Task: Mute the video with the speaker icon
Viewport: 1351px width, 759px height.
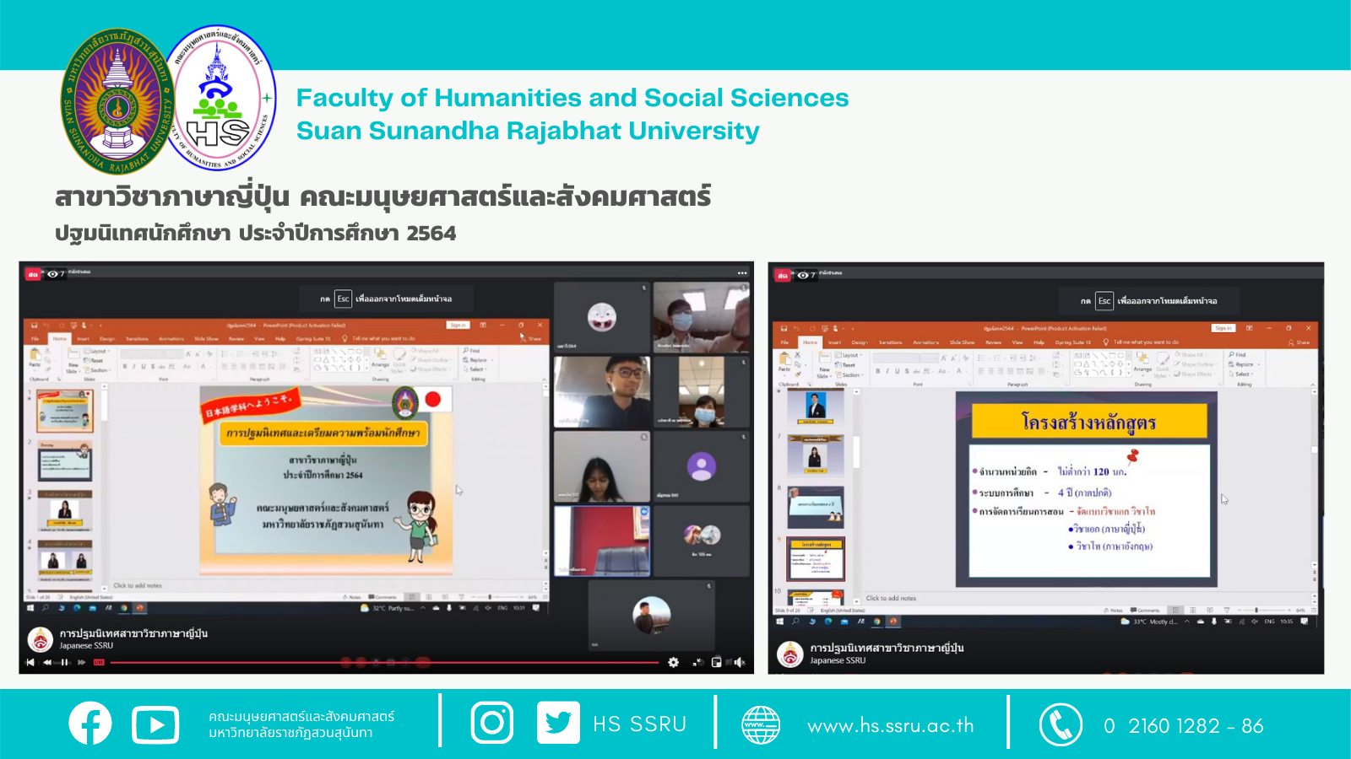Action: click(739, 663)
